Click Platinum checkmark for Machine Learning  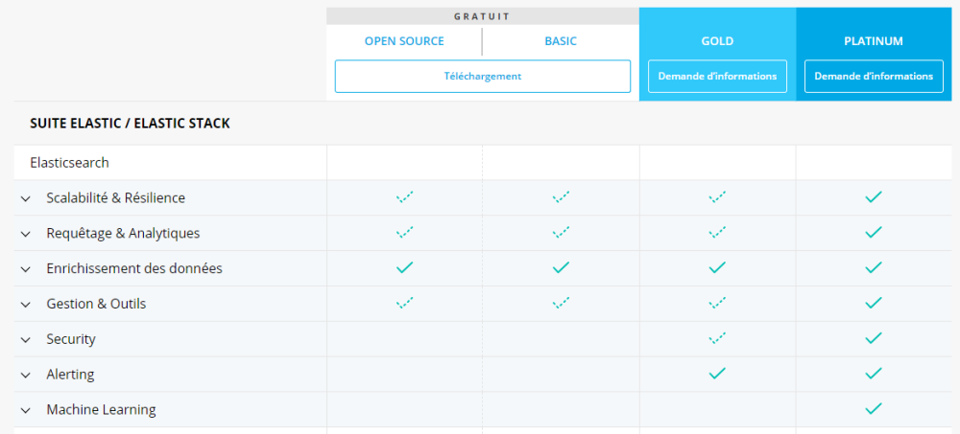(873, 409)
